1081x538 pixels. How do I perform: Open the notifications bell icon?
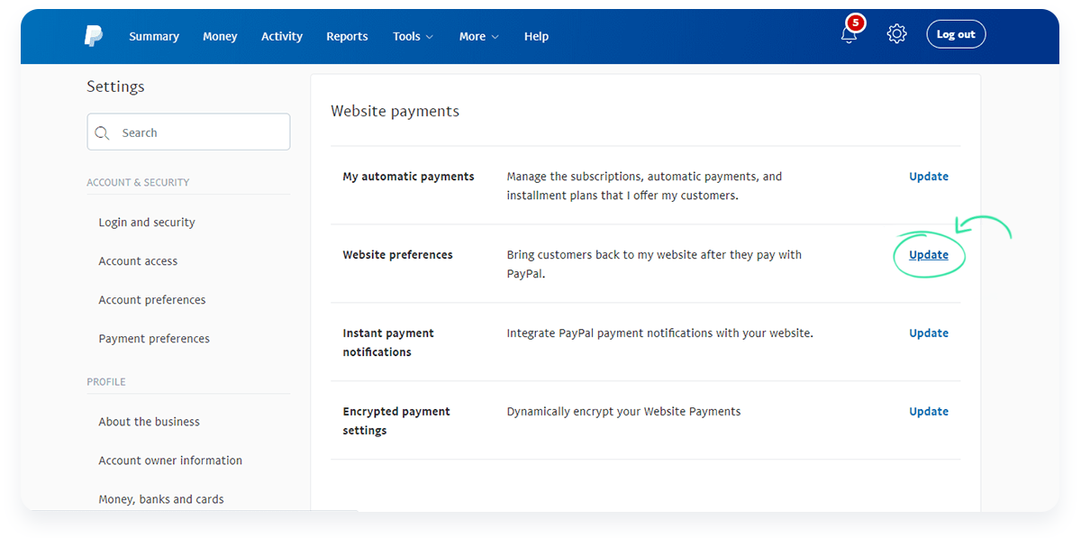(x=849, y=34)
